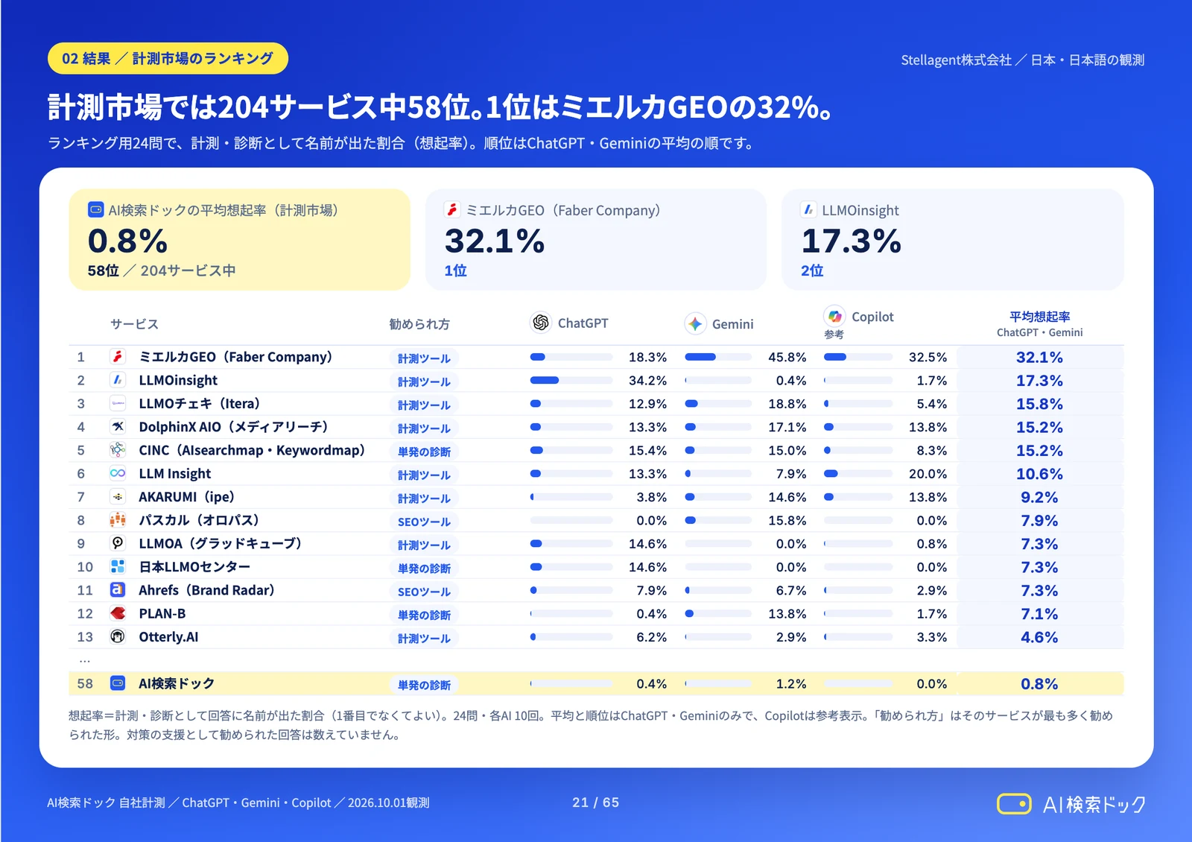Click the SEOツール tag in the Ahrefs row
This screenshot has height=842, width=1192.
(x=424, y=592)
